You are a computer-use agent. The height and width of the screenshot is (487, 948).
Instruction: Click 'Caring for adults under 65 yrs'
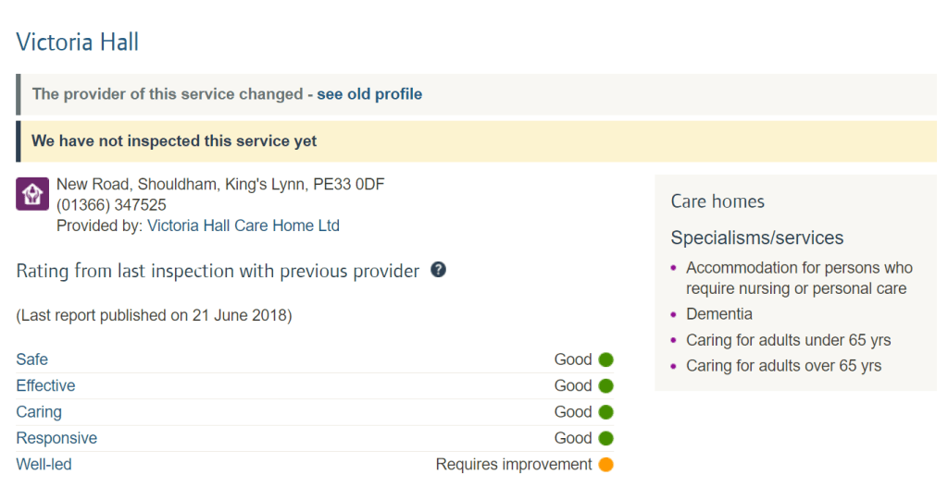(788, 340)
